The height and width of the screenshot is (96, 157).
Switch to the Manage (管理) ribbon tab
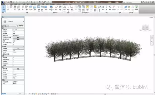point(47,4)
